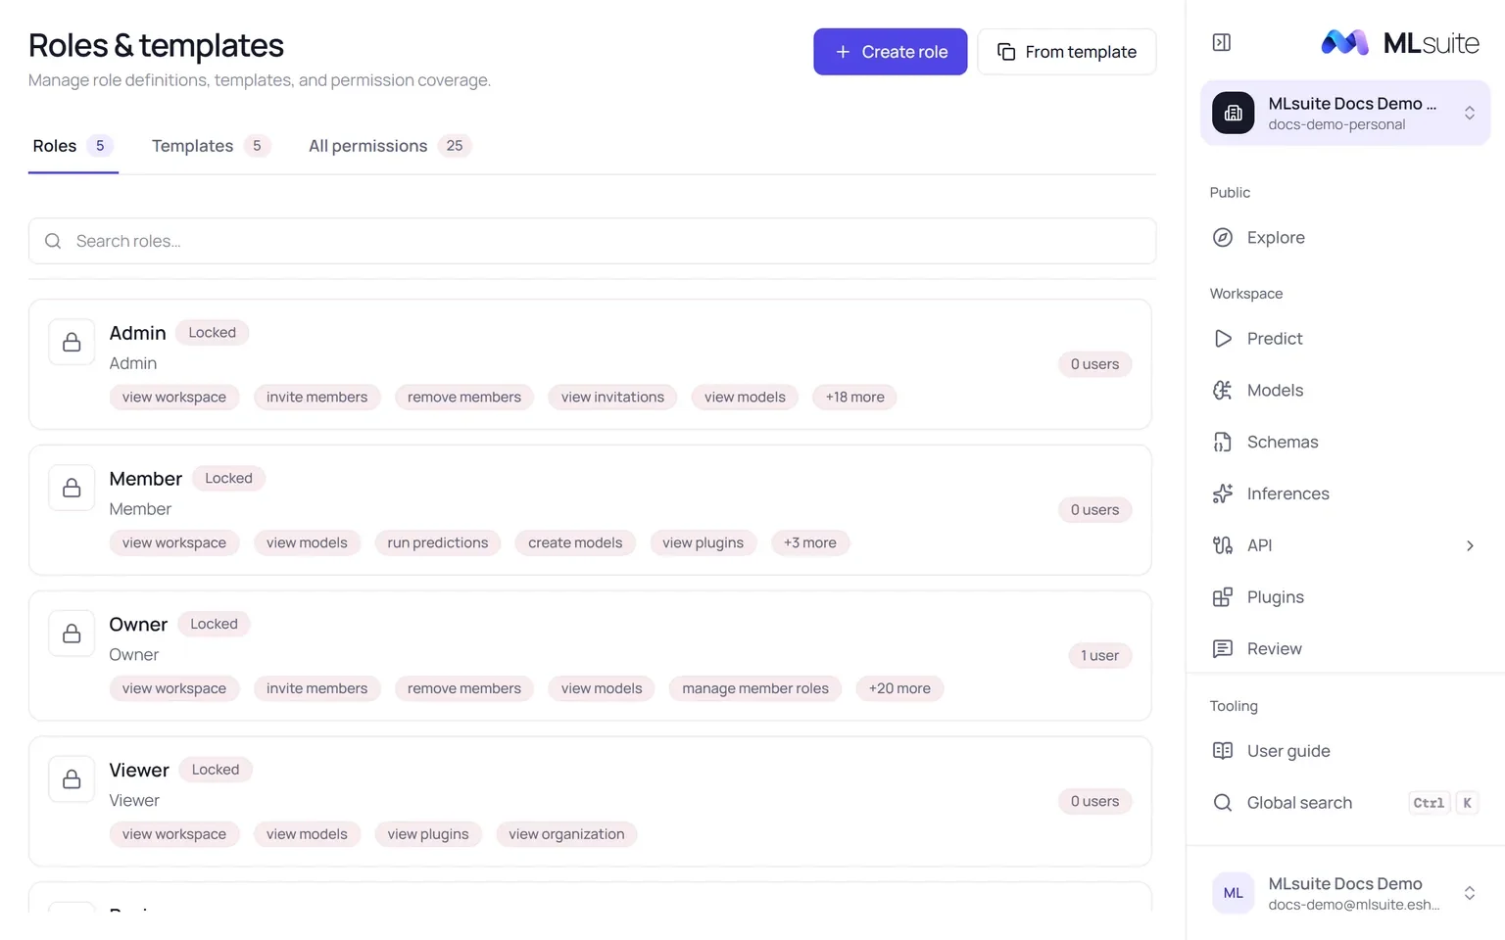The height and width of the screenshot is (940, 1505).
Task: Switch to the Templates tab
Action: coord(211,146)
